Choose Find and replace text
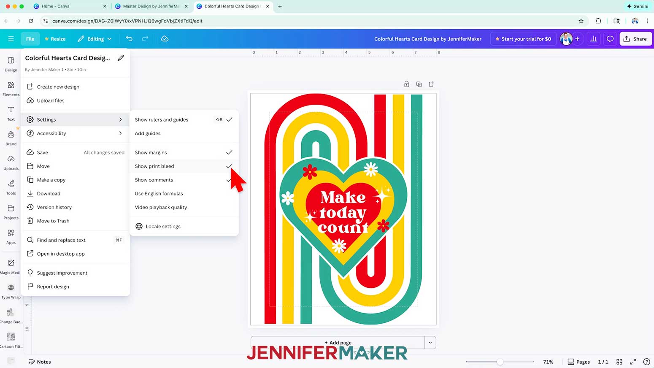 [x=75, y=240]
